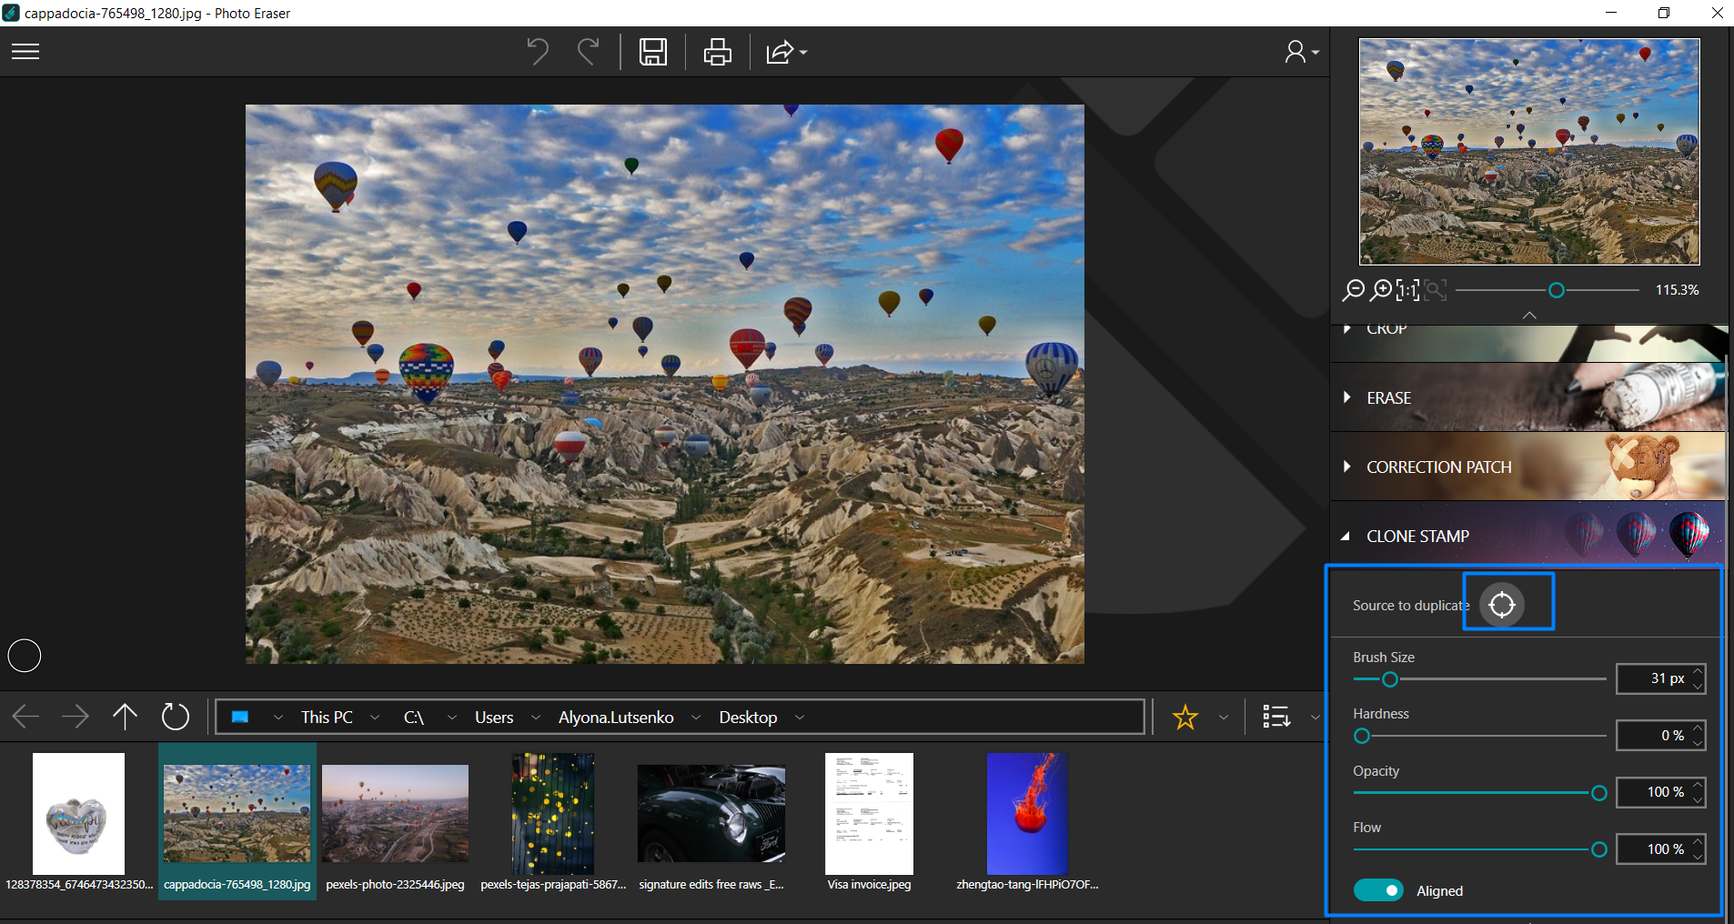Navigate to Desktop breadcrumb

click(748, 718)
